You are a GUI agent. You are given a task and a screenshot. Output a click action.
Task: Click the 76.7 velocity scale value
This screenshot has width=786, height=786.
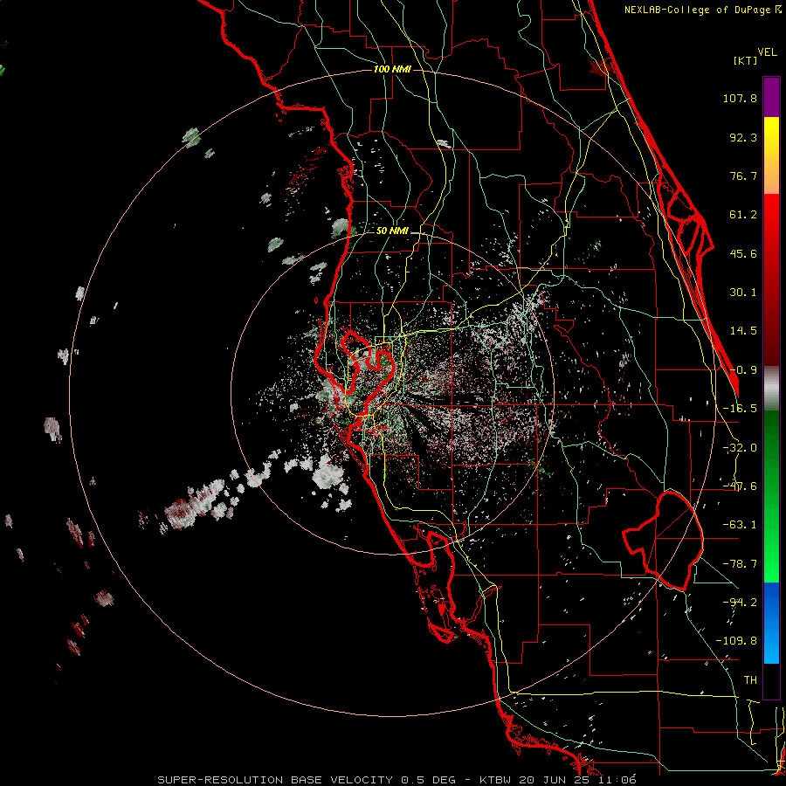tap(743, 176)
